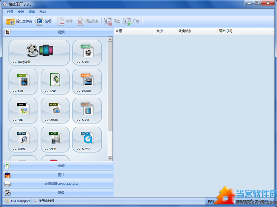Open the 帮助 help menu

pos(42,12)
